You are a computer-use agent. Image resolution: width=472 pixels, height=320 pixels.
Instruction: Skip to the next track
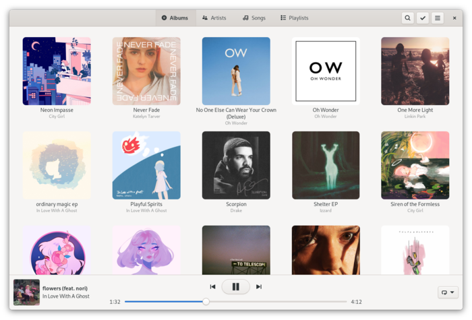[x=259, y=287]
